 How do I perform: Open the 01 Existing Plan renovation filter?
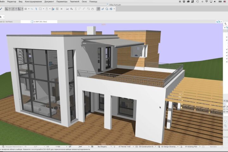191,147
